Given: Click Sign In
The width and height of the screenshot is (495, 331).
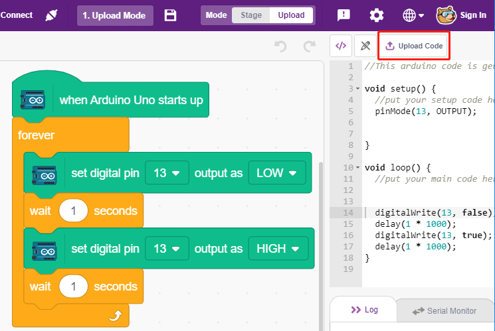Looking at the screenshot, I should pos(473,15).
